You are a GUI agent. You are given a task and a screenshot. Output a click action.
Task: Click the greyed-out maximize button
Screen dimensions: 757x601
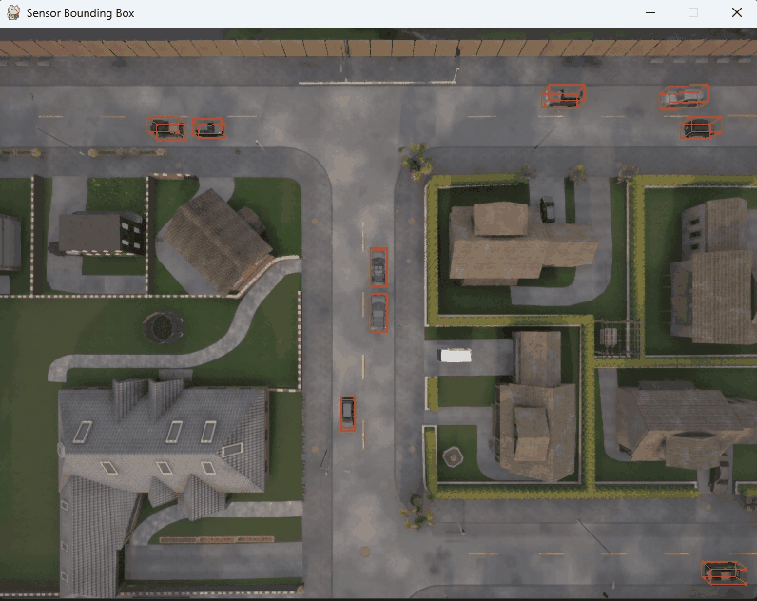pyautogui.click(x=693, y=13)
